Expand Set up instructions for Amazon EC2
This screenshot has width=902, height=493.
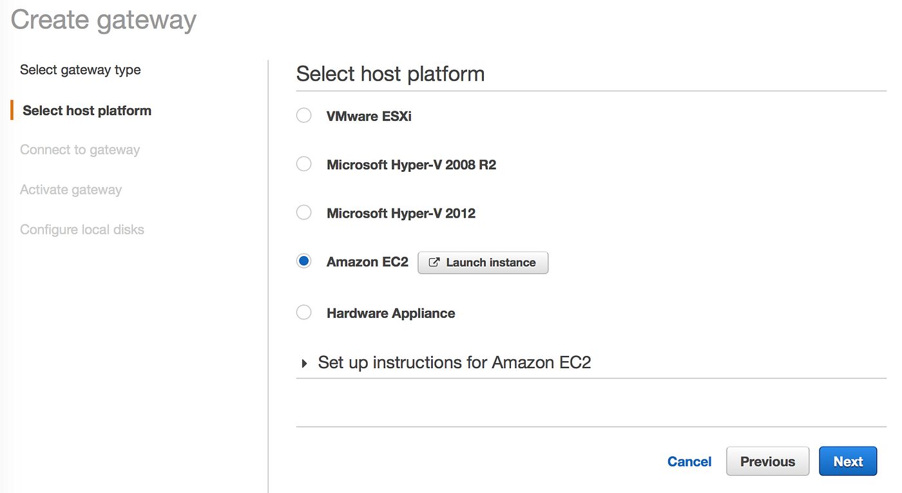pyautogui.click(x=454, y=362)
